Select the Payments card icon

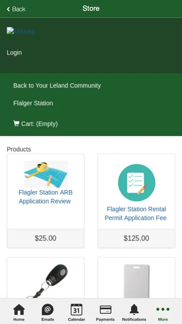coord(105,310)
